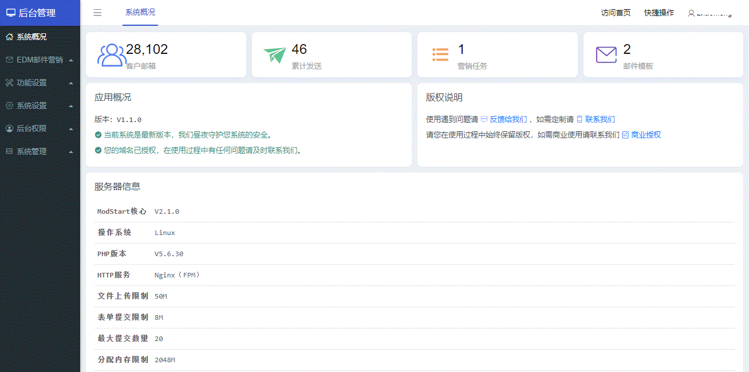Expand the 系统设置 sidebar menu

click(x=40, y=105)
